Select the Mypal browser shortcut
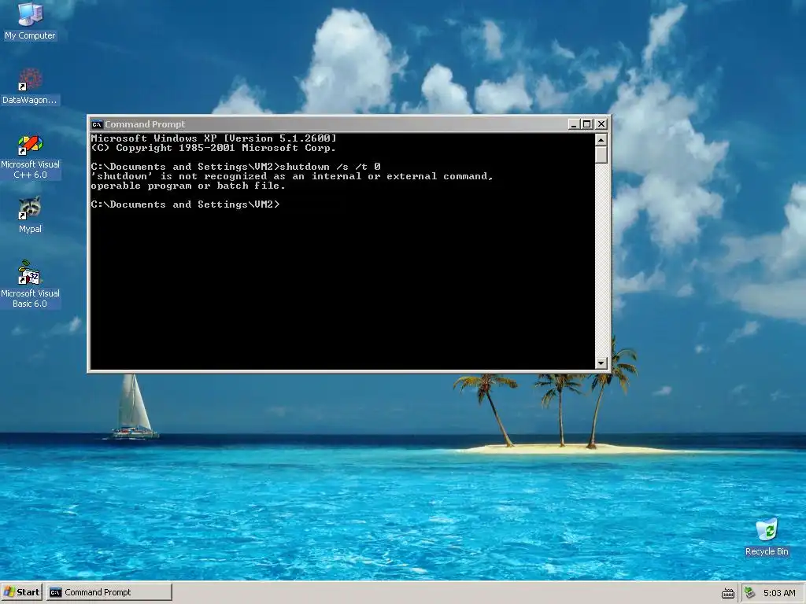Image resolution: width=806 pixels, height=604 pixels. click(30, 215)
